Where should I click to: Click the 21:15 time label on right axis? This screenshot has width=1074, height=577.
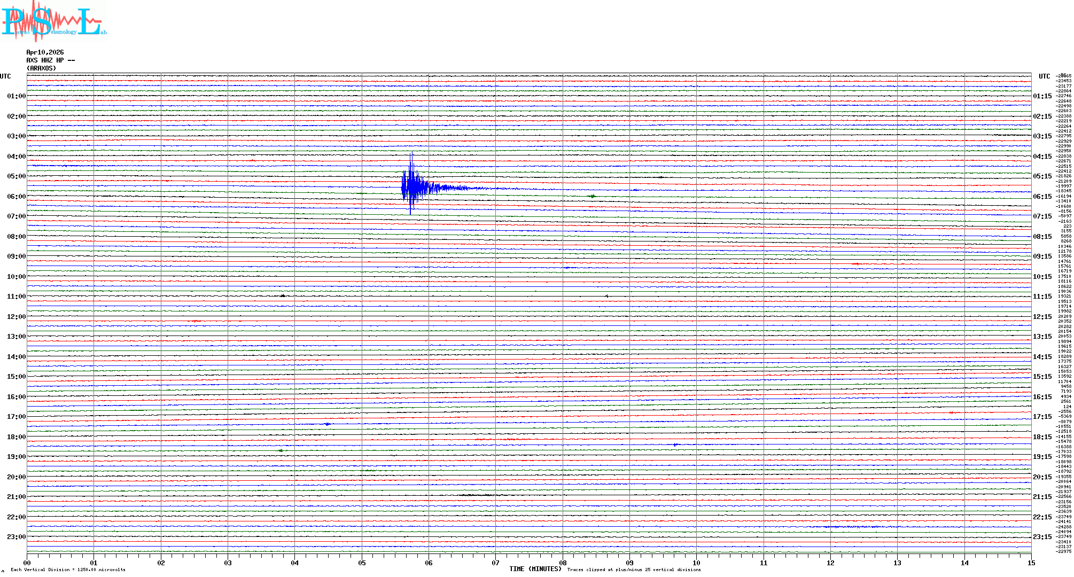click(x=1042, y=497)
